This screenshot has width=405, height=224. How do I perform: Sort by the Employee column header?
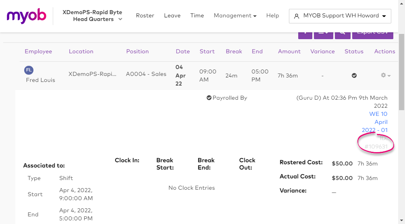[x=38, y=51]
